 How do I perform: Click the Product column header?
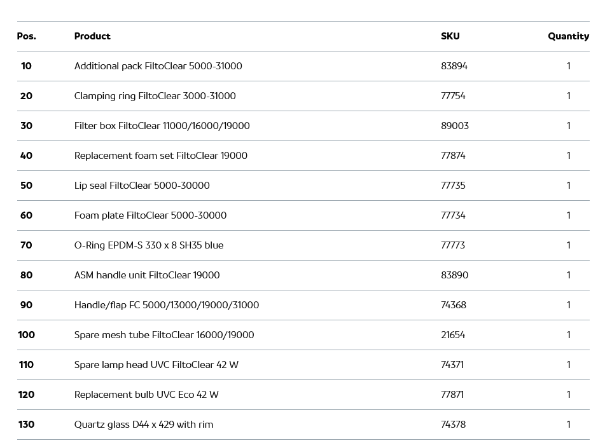[92, 36]
